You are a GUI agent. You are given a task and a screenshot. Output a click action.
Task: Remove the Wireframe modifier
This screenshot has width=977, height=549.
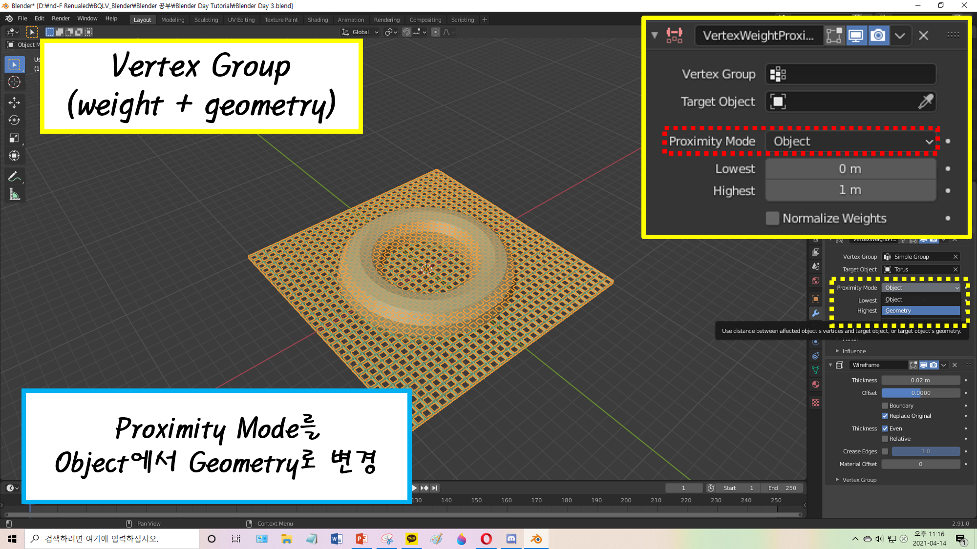[x=955, y=365]
